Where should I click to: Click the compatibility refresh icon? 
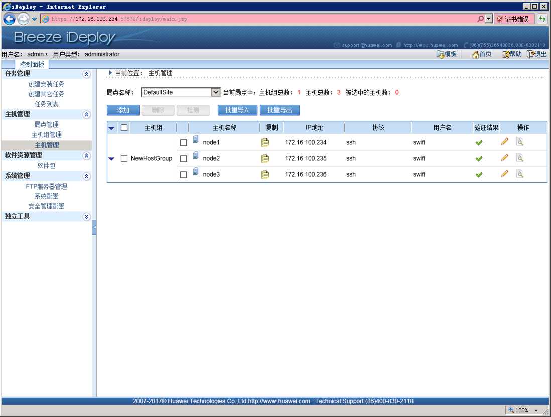[x=542, y=19]
